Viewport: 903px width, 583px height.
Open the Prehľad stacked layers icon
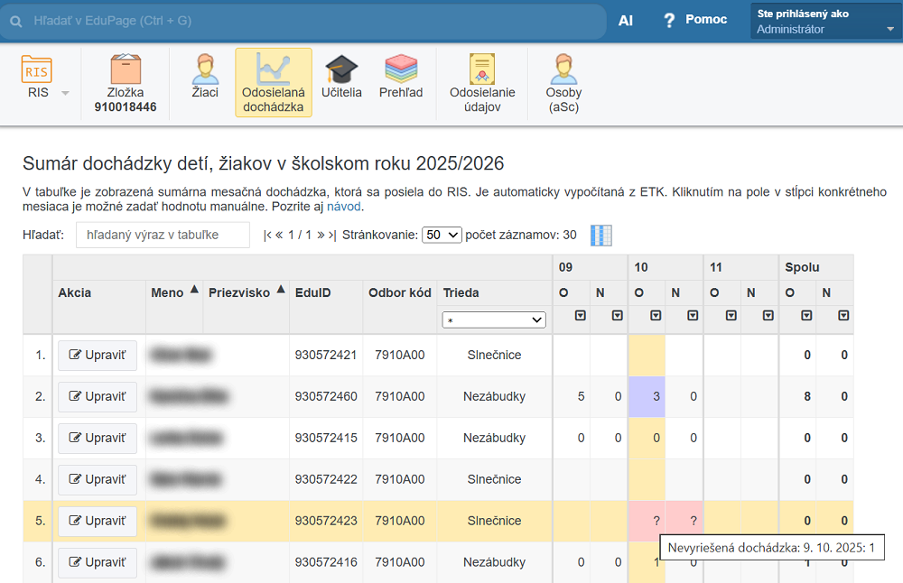coord(401,70)
